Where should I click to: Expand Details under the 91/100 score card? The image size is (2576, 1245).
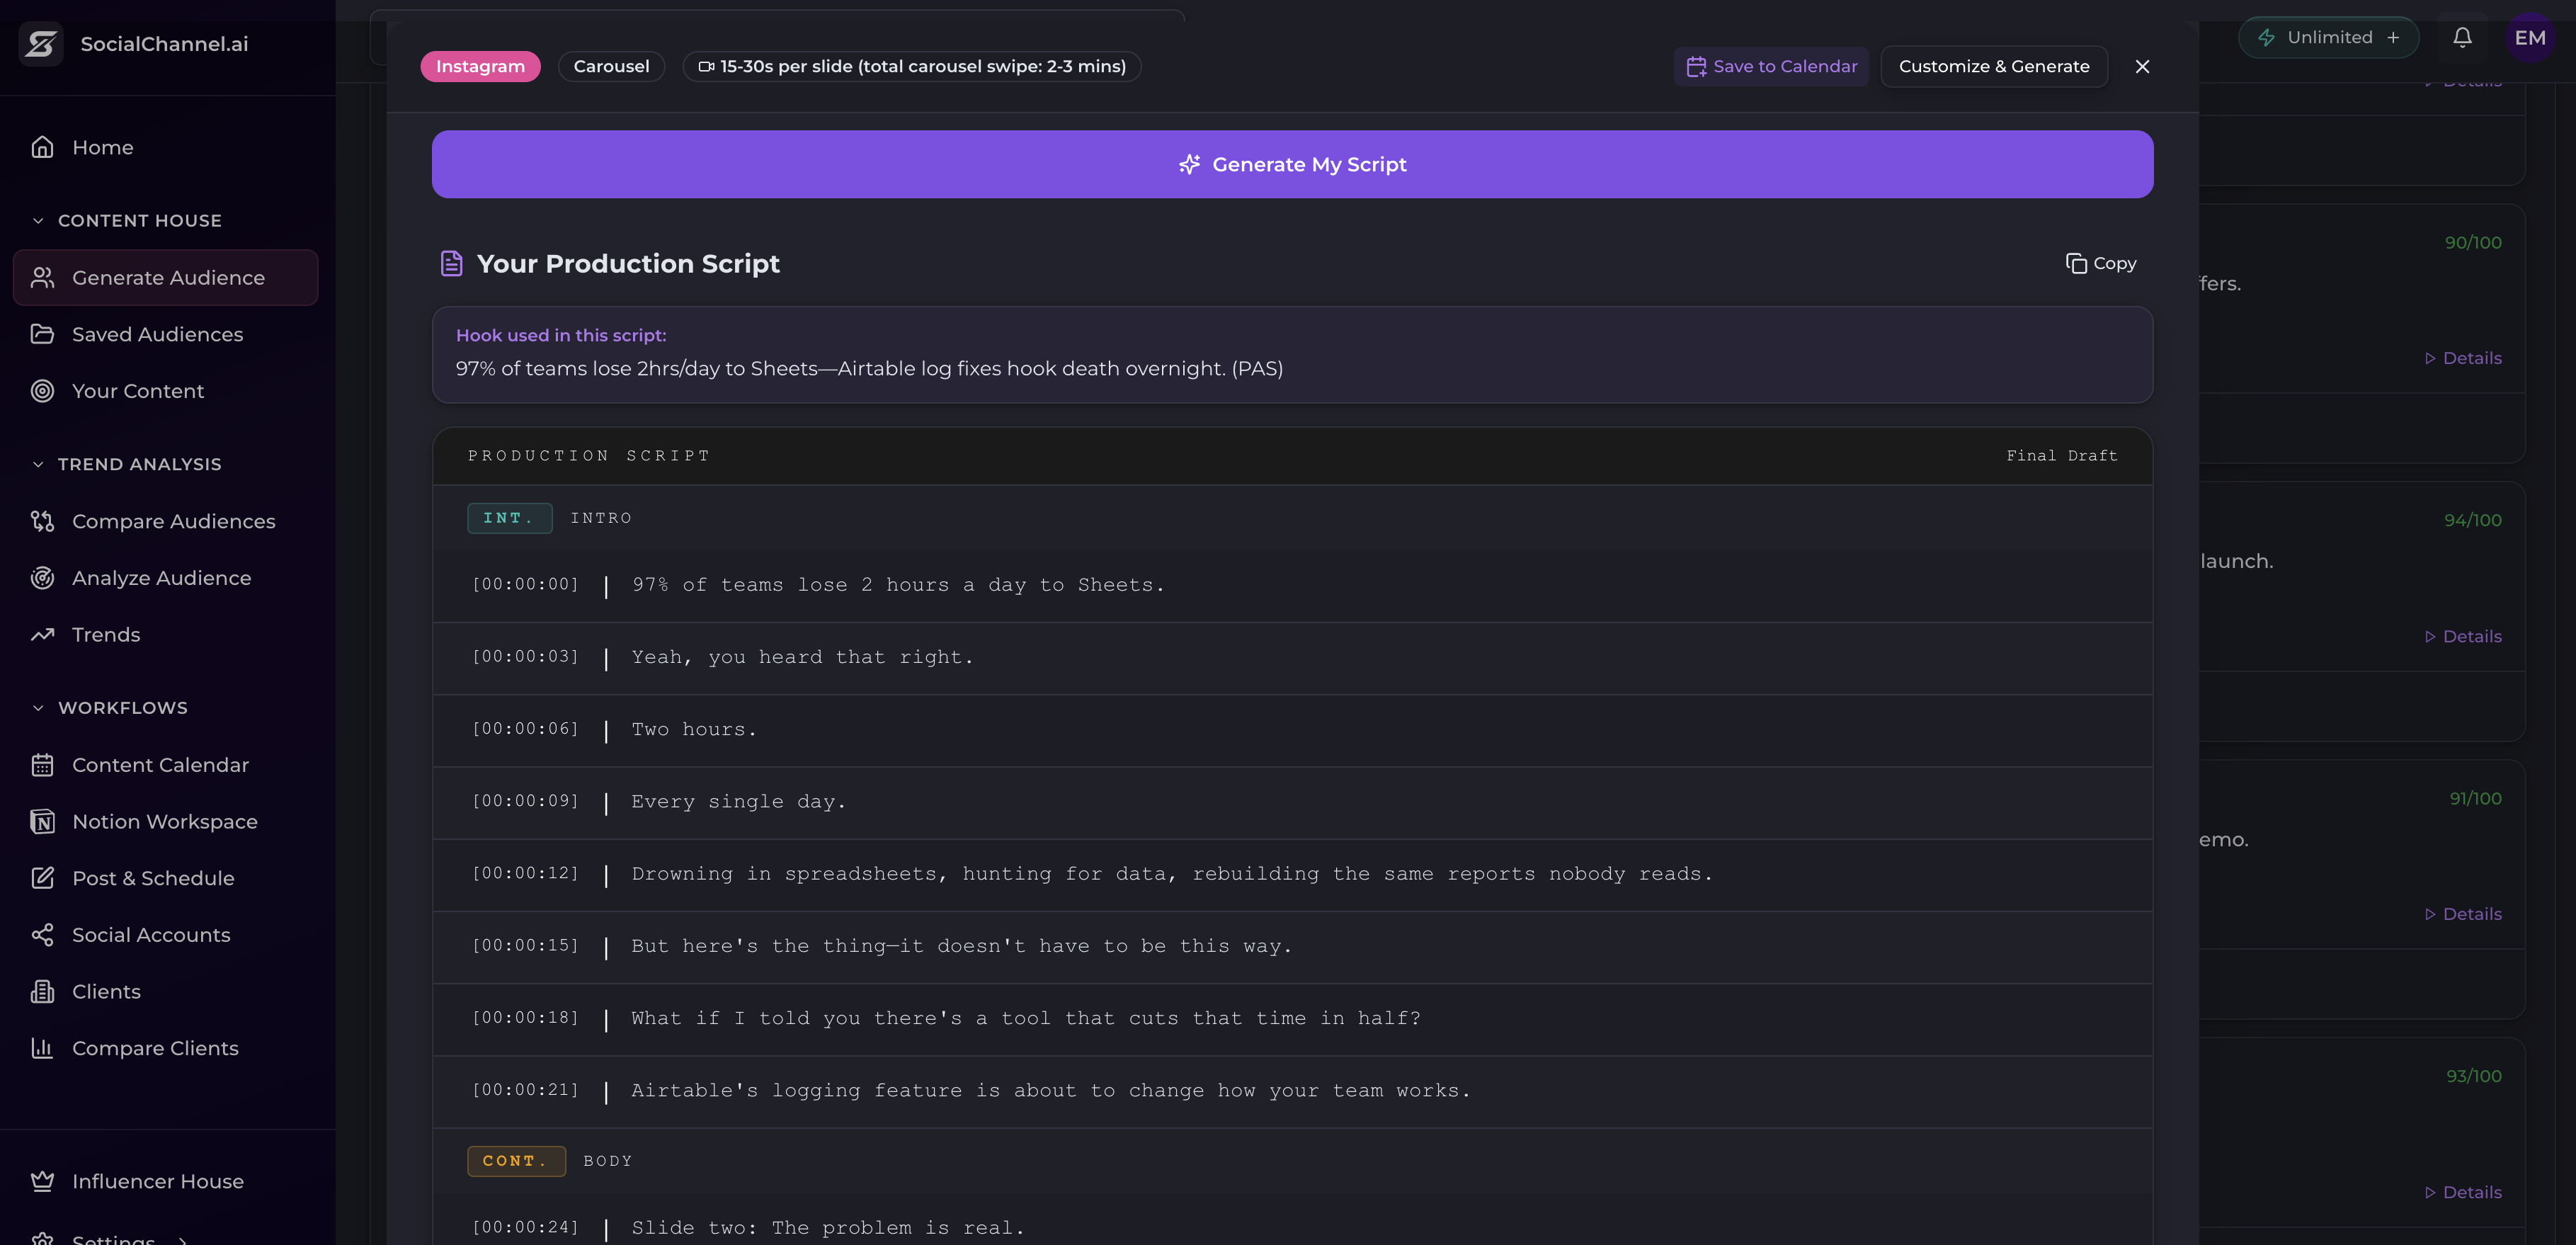(2462, 914)
